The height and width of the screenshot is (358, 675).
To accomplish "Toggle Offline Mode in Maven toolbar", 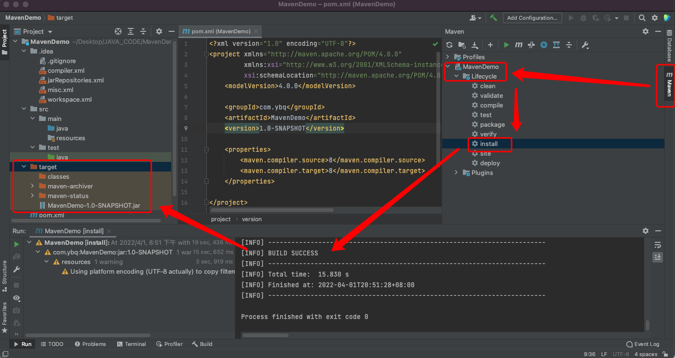I will (x=531, y=45).
